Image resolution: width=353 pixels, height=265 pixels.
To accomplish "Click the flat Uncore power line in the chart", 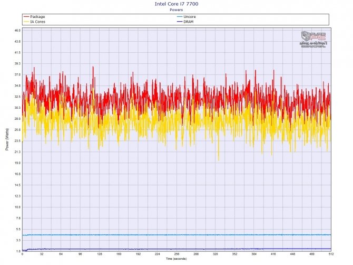I will click(x=177, y=235).
